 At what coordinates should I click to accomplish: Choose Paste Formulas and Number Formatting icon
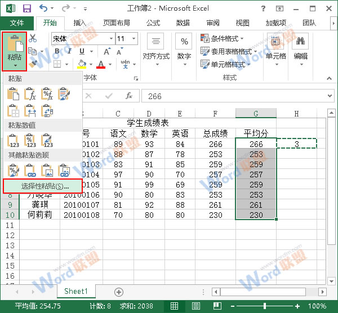(47, 94)
